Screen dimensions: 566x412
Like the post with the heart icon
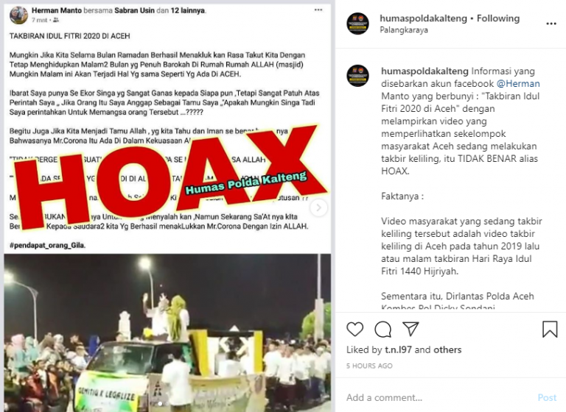point(354,329)
